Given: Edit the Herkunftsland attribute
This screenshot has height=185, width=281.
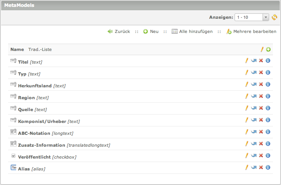Looking at the screenshot, I should tap(247, 84).
